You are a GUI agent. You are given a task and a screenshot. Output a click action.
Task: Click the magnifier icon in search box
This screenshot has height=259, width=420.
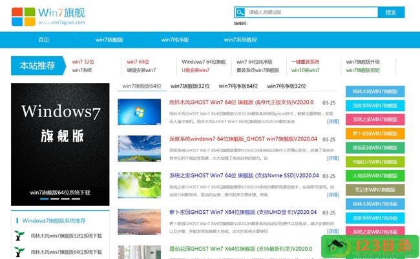(240, 12)
